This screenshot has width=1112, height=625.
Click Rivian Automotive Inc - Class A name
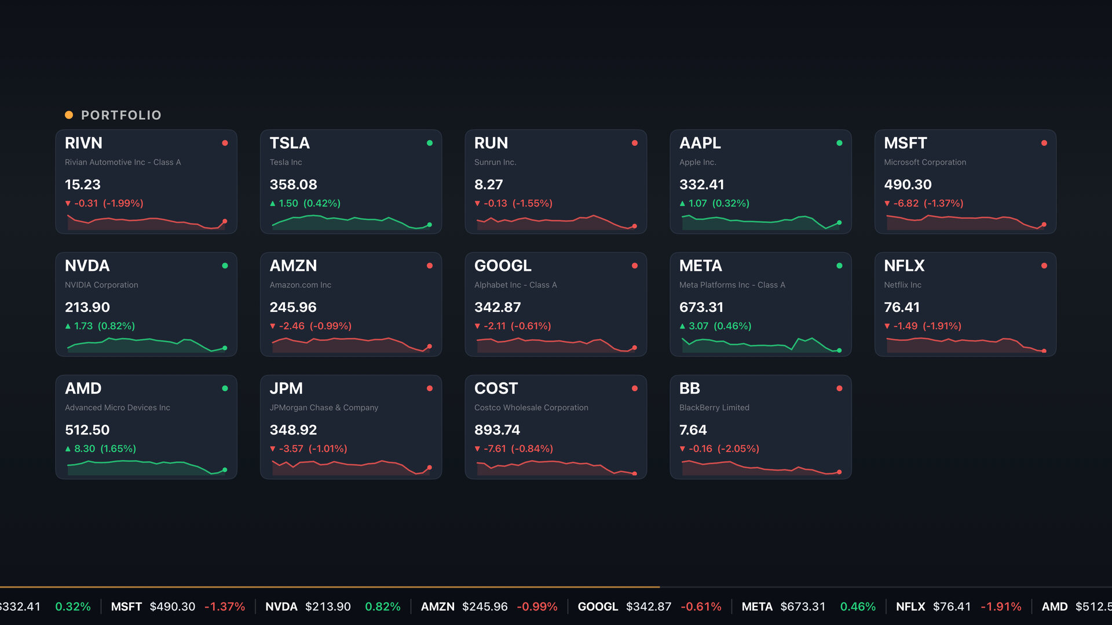point(123,162)
